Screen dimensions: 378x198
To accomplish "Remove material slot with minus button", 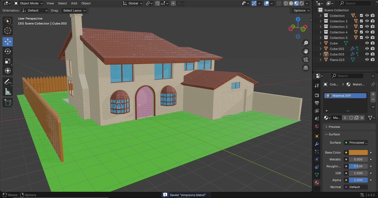I will click(373, 100).
